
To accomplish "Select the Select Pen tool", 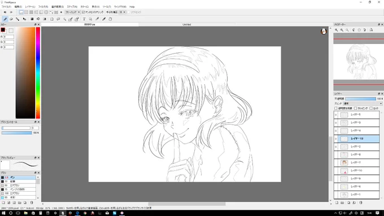I will [71, 19].
